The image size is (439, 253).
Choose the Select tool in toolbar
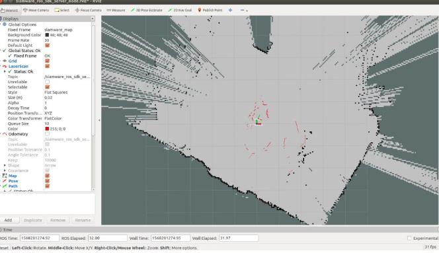click(x=62, y=10)
